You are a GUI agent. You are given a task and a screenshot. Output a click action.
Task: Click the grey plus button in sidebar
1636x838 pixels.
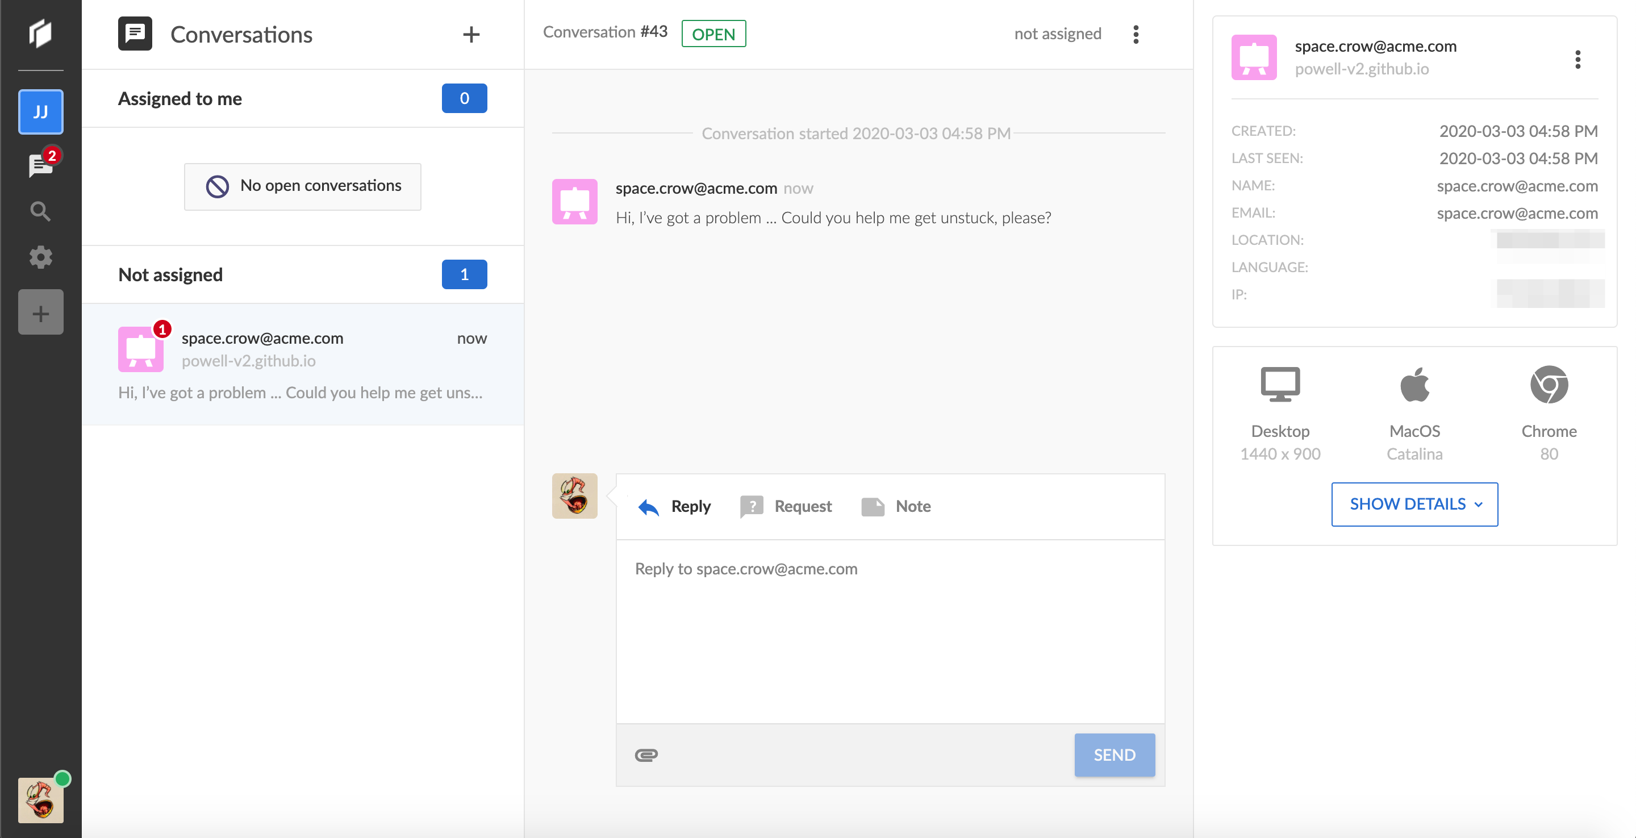pos(41,312)
